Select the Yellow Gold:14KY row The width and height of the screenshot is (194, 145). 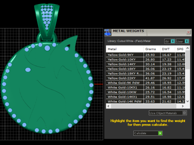point(145,64)
